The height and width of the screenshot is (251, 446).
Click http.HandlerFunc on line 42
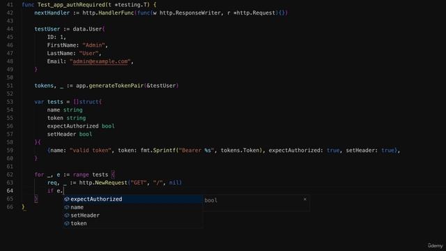[x=108, y=13]
